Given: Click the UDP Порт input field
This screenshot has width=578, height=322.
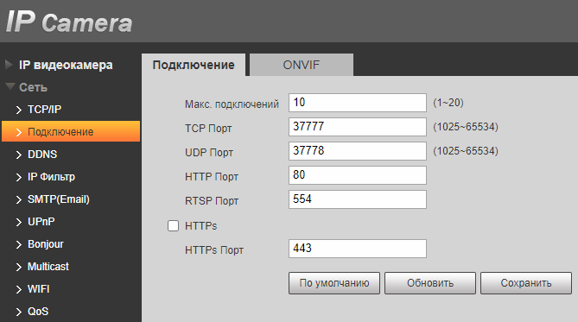Looking at the screenshot, I should click(358, 151).
